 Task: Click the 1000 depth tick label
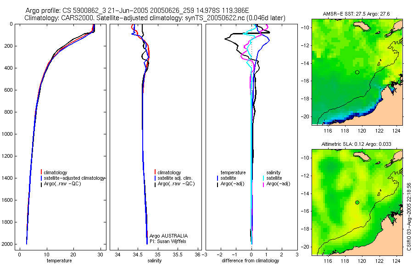[7, 134]
